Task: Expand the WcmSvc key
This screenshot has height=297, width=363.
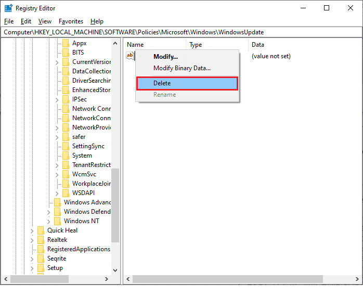Action: coord(57,175)
